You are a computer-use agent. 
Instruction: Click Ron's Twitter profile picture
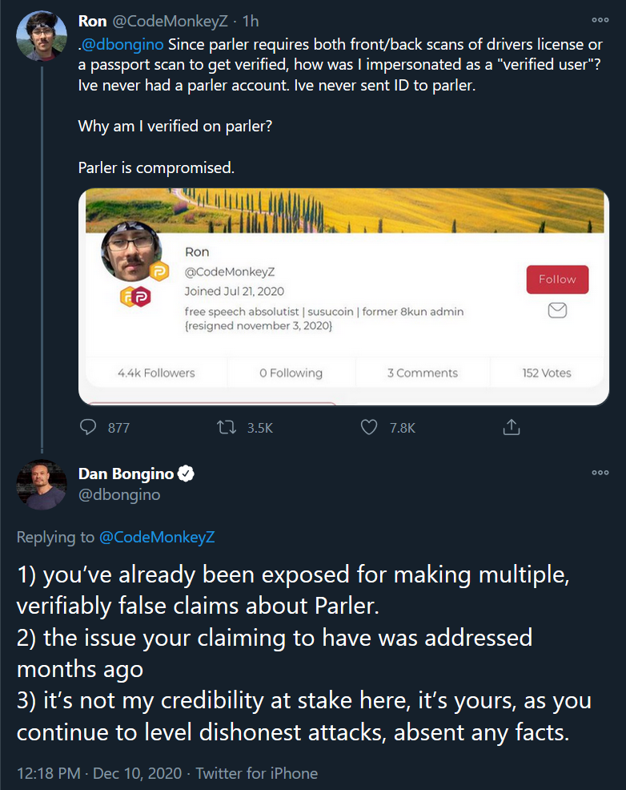(x=41, y=36)
